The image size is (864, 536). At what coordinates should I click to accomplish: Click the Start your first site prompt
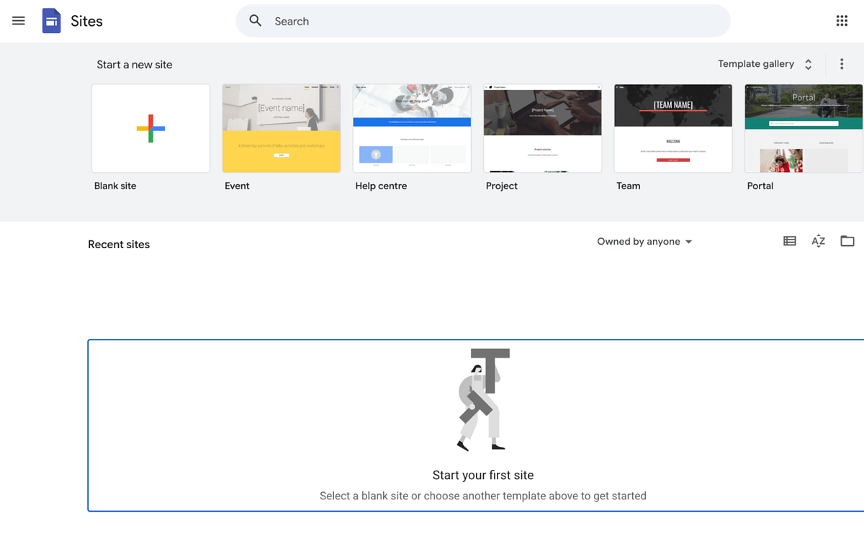(x=483, y=475)
